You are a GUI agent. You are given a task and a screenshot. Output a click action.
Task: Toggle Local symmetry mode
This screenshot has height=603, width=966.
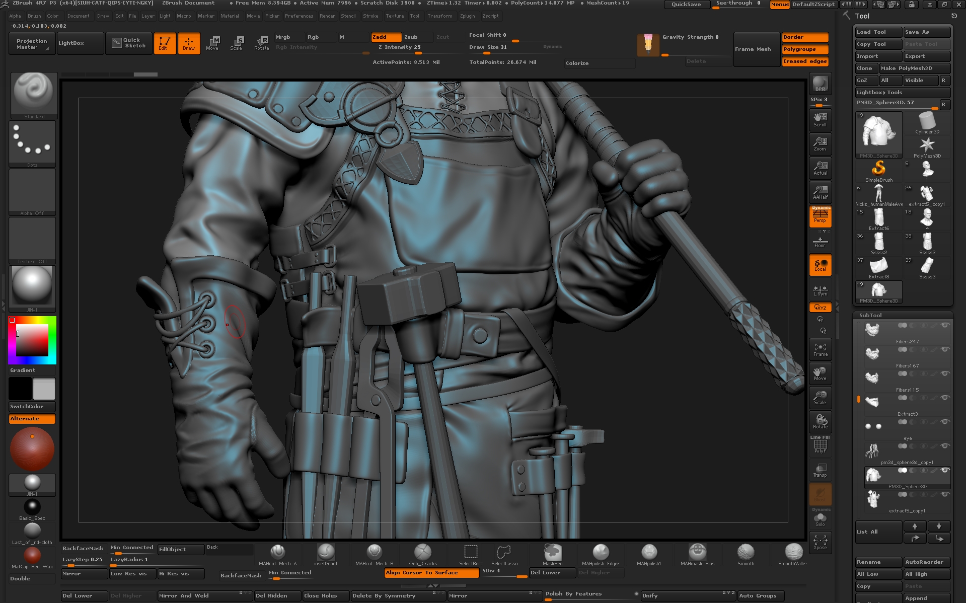click(x=820, y=265)
